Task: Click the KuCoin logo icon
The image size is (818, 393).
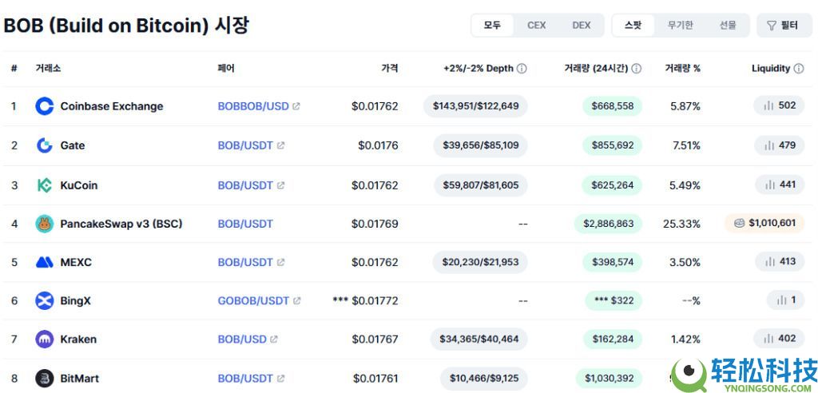Action: click(x=45, y=185)
